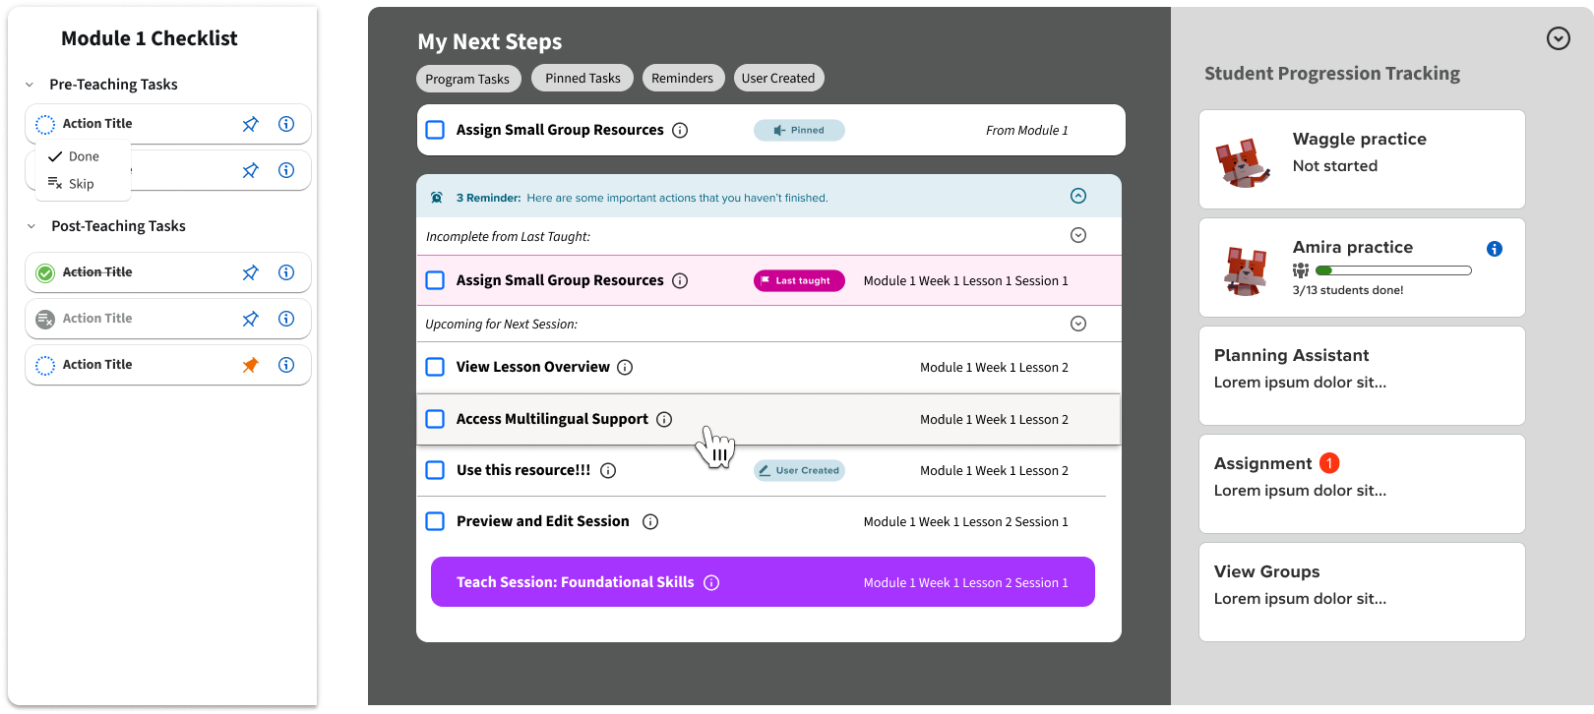Check the View Lesson Overview checkbox
Screen dimensions: 1594x714
tap(435, 367)
